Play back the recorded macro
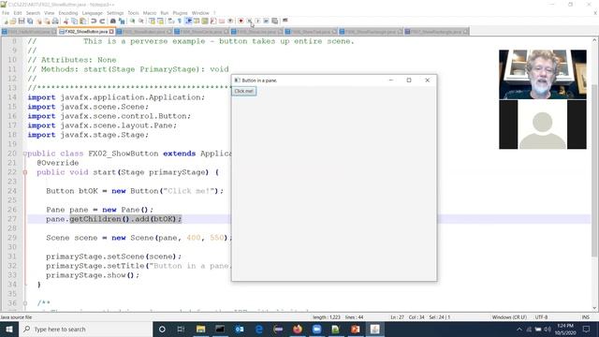 258,21
